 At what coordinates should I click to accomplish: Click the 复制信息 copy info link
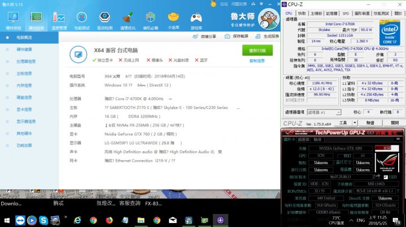click(257, 61)
